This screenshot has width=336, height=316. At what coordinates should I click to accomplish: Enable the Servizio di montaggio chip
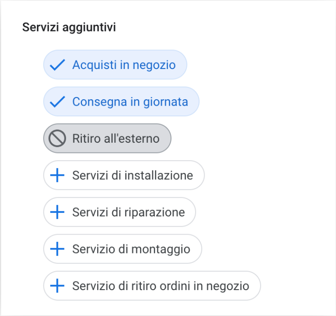click(x=122, y=249)
